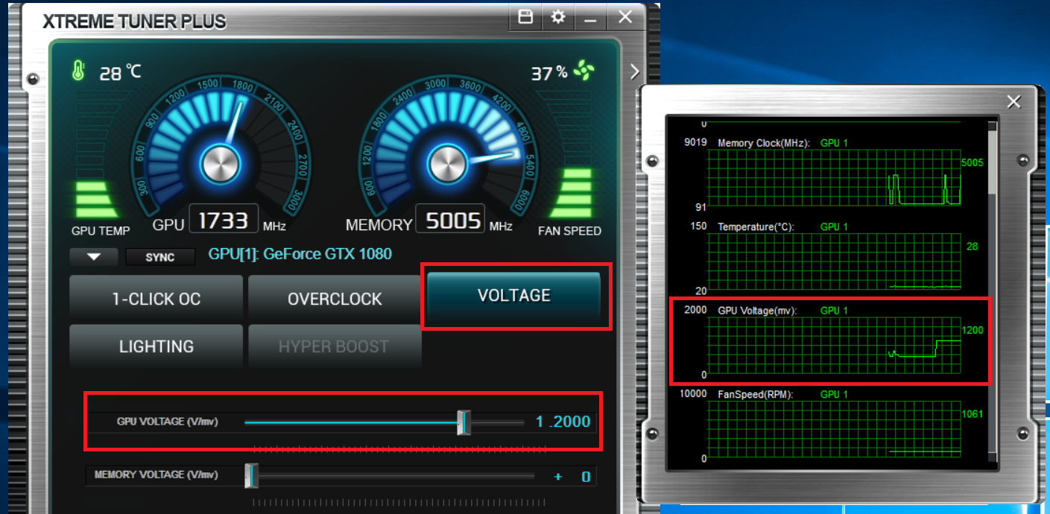Open the LIGHTING tab
Screen dimensions: 1050x514
[156, 346]
